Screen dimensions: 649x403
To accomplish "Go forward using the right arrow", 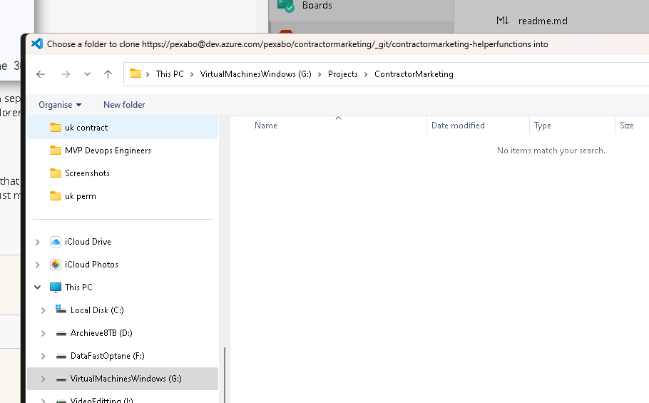I will (66, 74).
